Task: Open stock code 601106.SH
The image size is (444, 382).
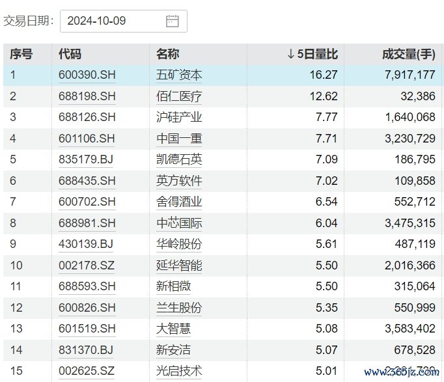Action: pyautogui.click(x=87, y=139)
